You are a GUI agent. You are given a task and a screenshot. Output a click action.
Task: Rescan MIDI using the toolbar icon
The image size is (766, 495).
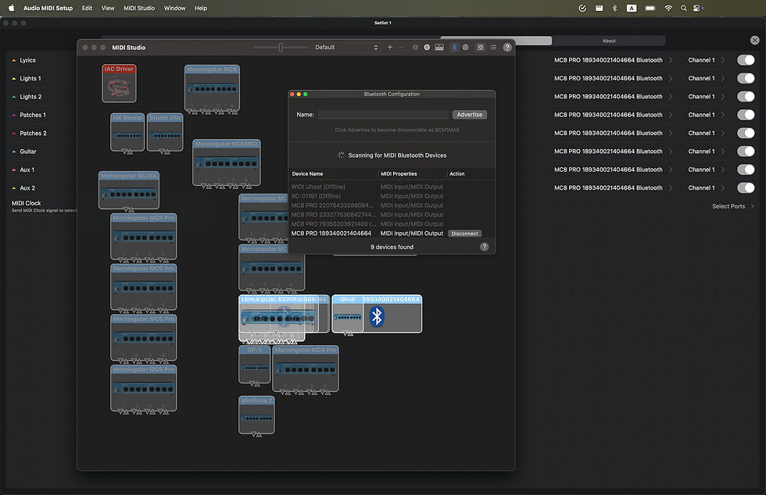click(427, 48)
